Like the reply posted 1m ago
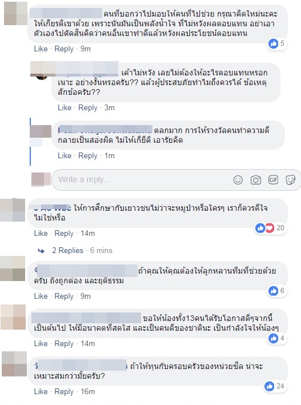Screen dimensions: 301x405 [x=65, y=155]
